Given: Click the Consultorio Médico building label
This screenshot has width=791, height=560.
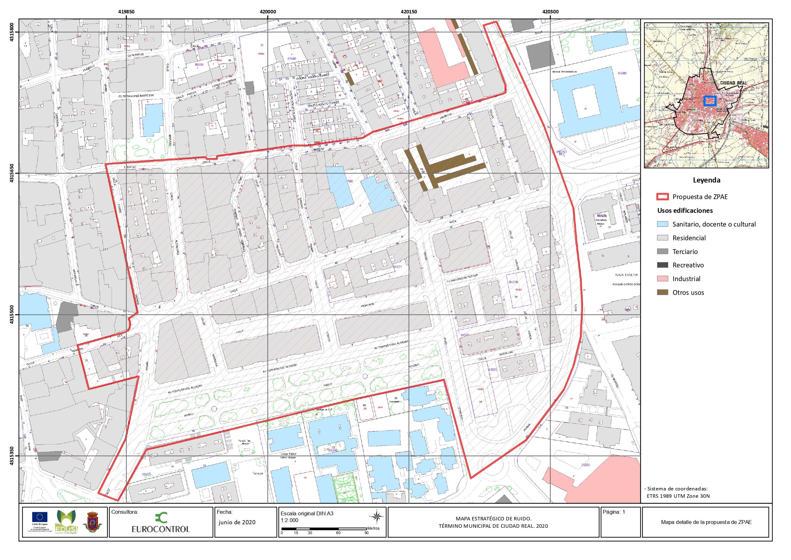Looking at the screenshot, I should 601,222.
